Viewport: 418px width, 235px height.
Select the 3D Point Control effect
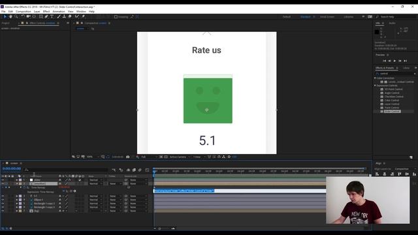[x=393, y=89]
